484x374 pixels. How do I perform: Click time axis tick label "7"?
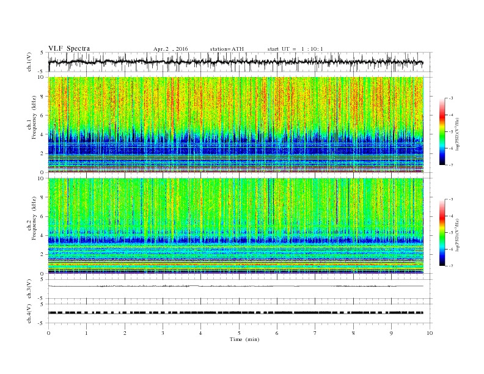(x=315, y=333)
